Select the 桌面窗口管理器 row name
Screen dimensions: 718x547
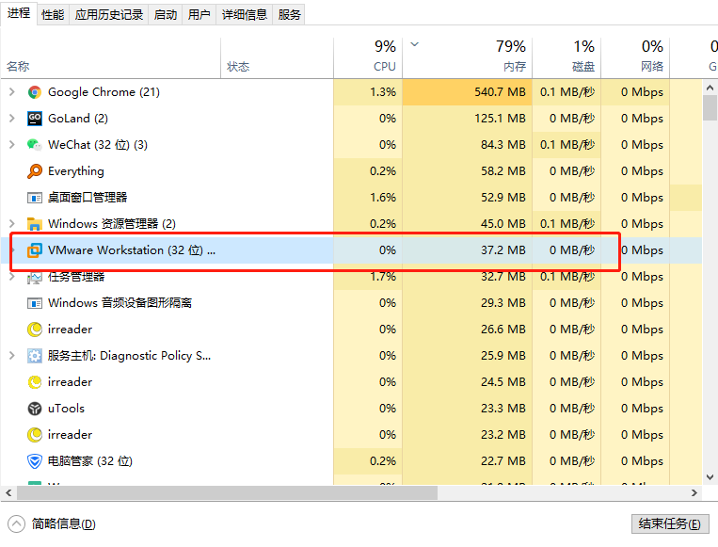pyautogui.click(x=88, y=198)
